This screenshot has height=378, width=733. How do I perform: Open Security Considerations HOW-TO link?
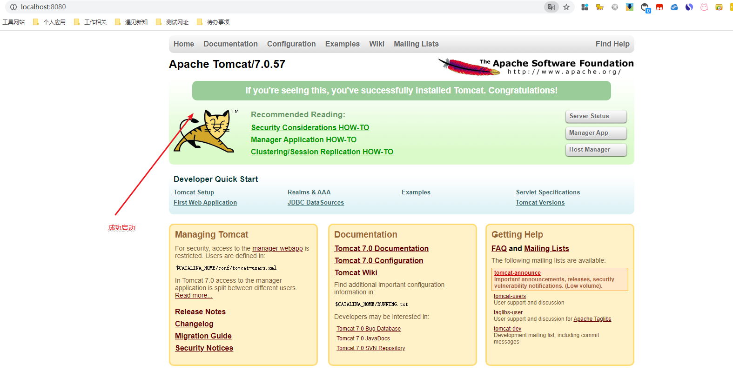pyautogui.click(x=310, y=128)
